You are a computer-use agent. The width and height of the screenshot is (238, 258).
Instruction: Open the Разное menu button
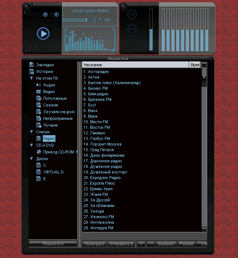187,244
